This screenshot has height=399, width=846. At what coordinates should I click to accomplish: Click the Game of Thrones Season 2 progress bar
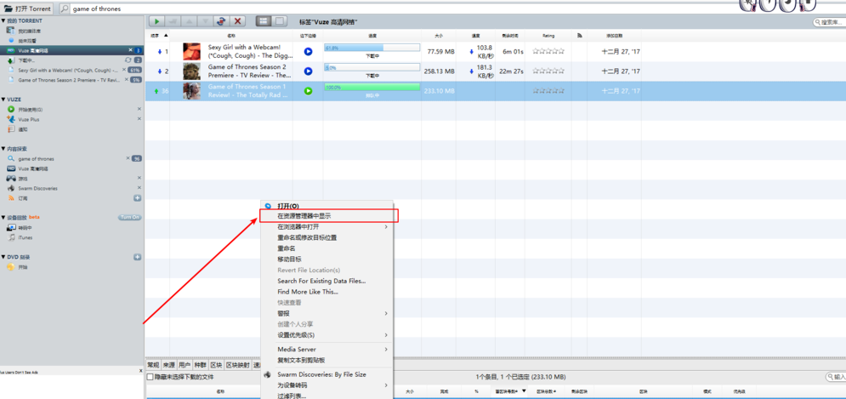(x=372, y=68)
